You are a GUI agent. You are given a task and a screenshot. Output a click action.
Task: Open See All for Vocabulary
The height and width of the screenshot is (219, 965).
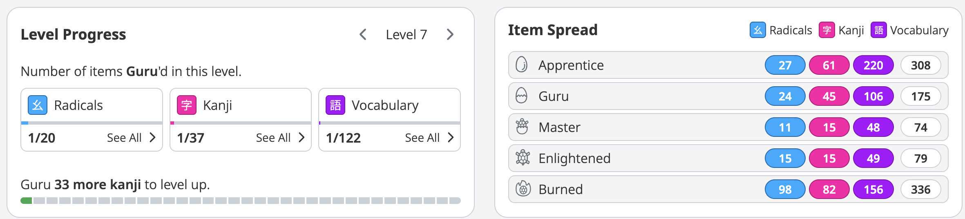(429, 138)
